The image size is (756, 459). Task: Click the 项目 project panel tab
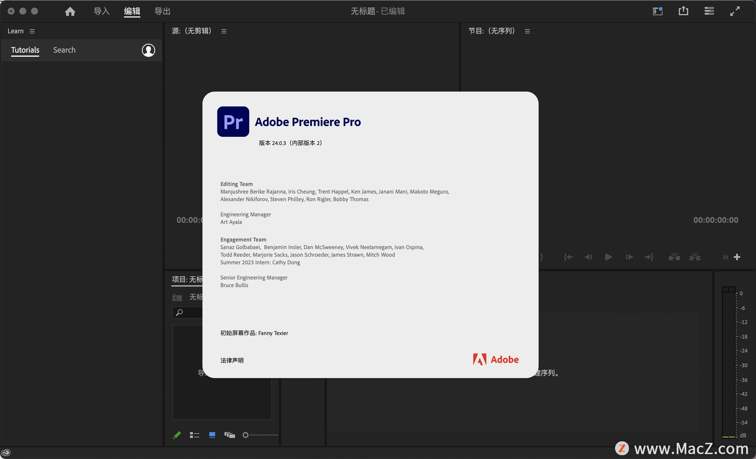click(x=187, y=279)
